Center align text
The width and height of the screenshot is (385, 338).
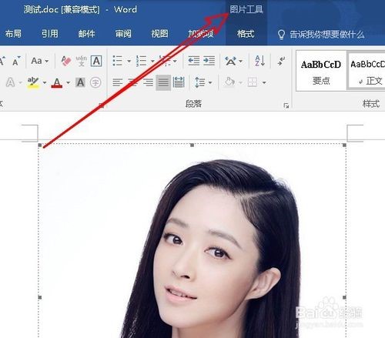tap(132, 82)
